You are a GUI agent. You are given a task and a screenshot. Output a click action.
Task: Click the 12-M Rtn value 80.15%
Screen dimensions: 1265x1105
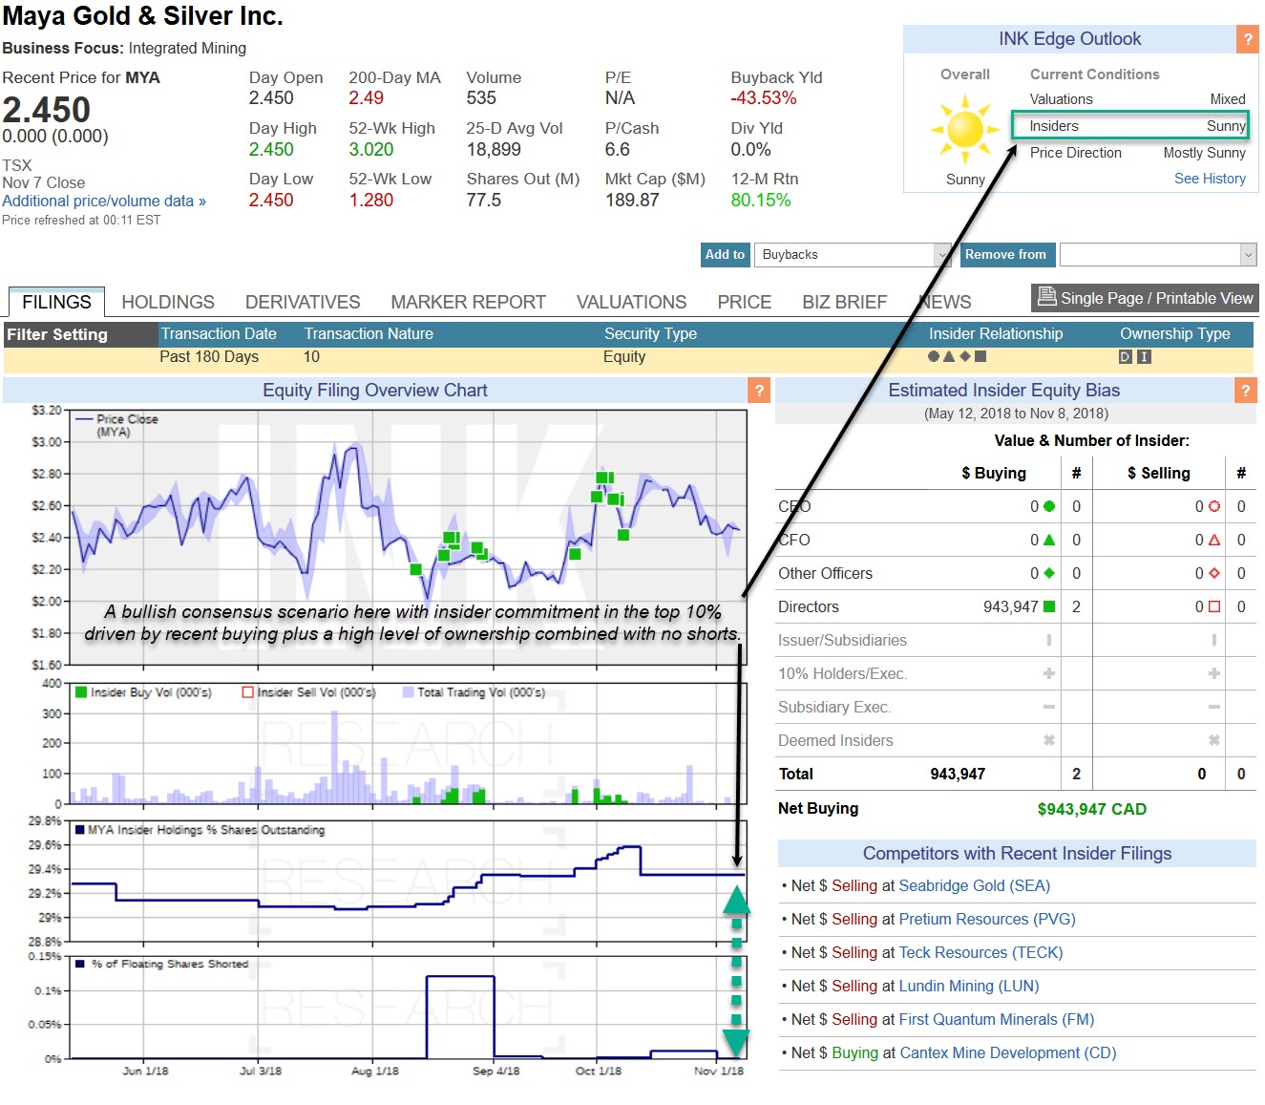pyautogui.click(x=761, y=200)
